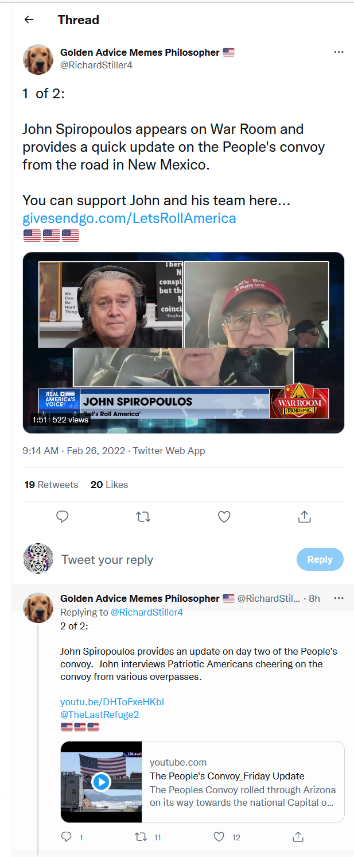Share the main tweet
The image size is (354, 857).
(305, 517)
